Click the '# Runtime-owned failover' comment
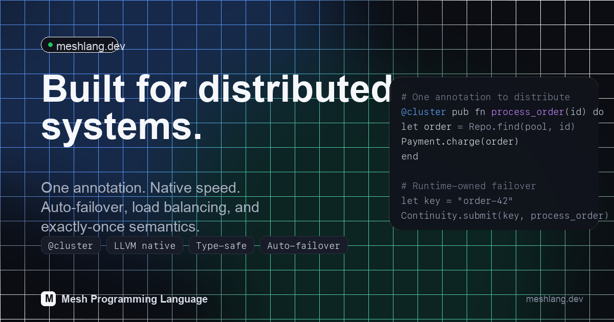Screen dimensions: 614x322 click(x=468, y=186)
